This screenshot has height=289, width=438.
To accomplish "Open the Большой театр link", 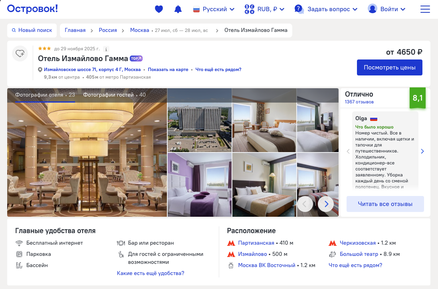I will click(x=359, y=254).
